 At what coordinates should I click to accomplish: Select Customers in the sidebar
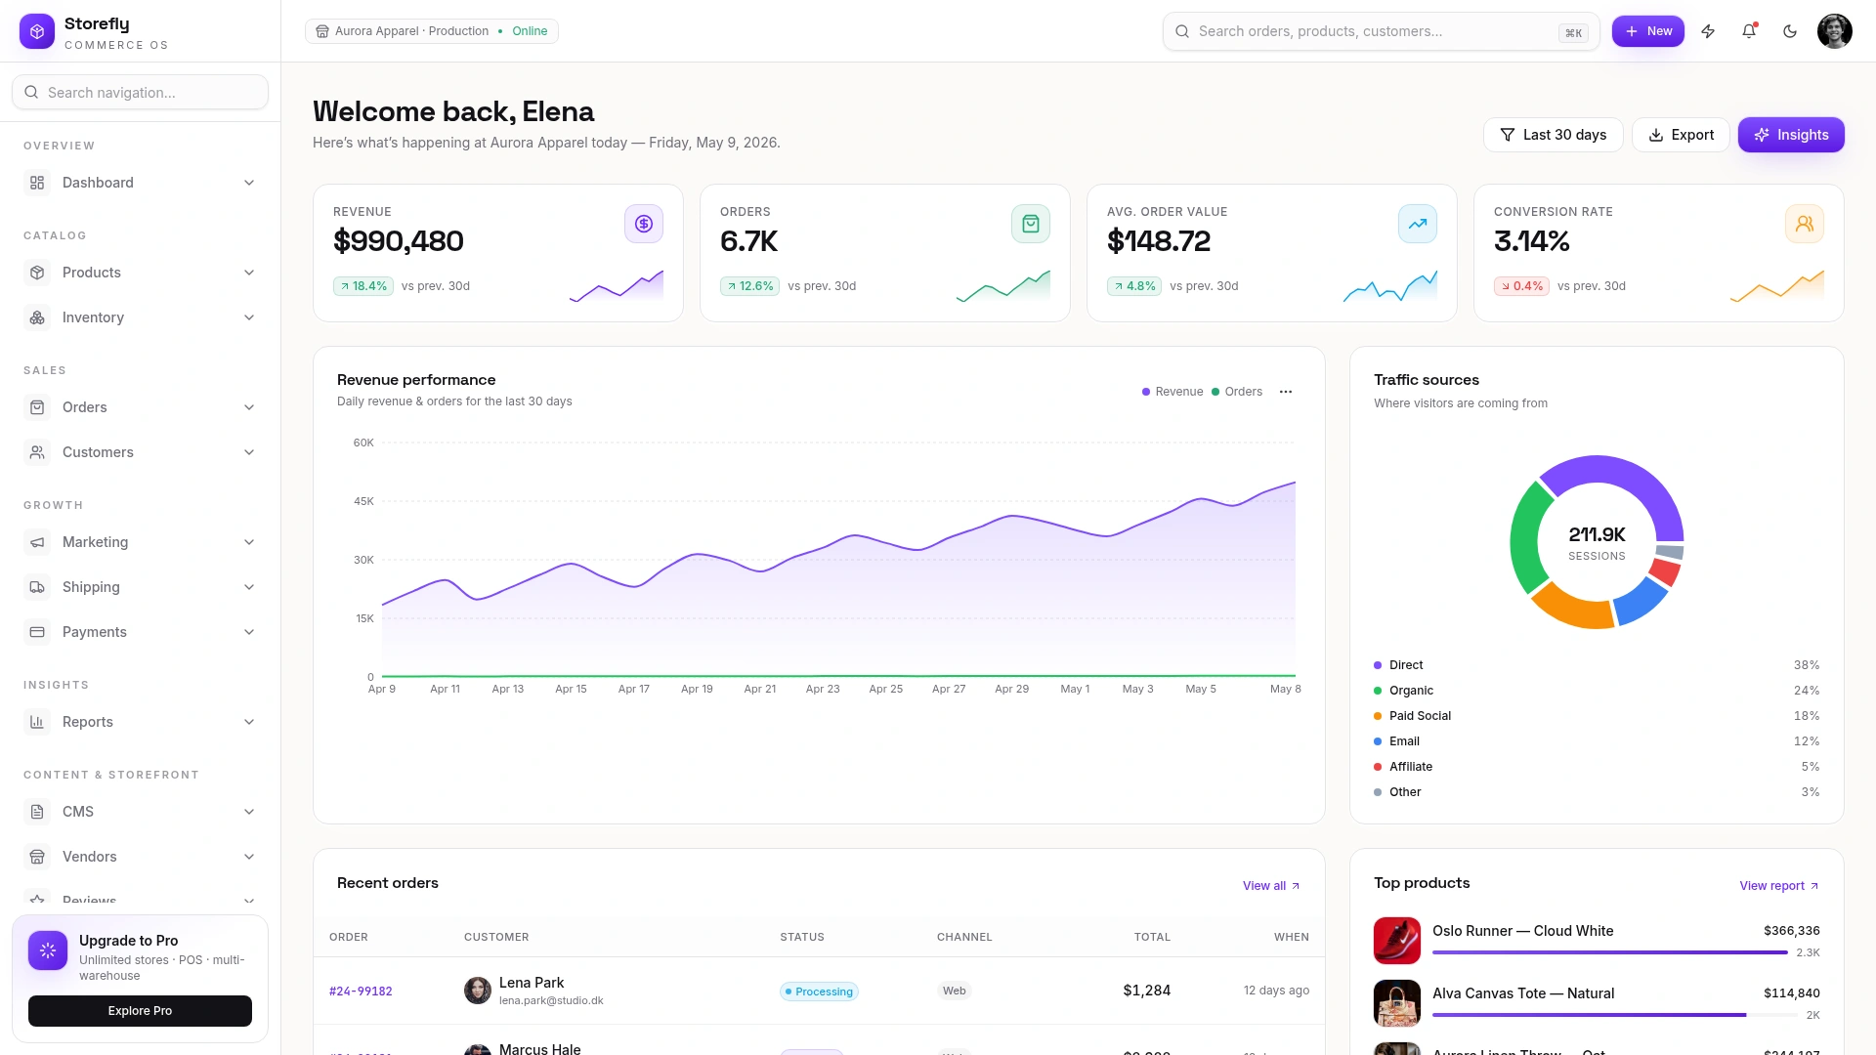pos(140,452)
